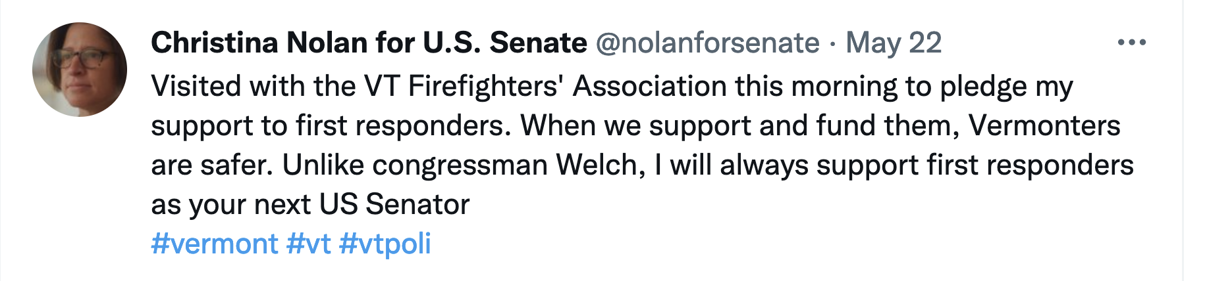Open the #vt hashtag
1205x281 pixels.
(308, 244)
